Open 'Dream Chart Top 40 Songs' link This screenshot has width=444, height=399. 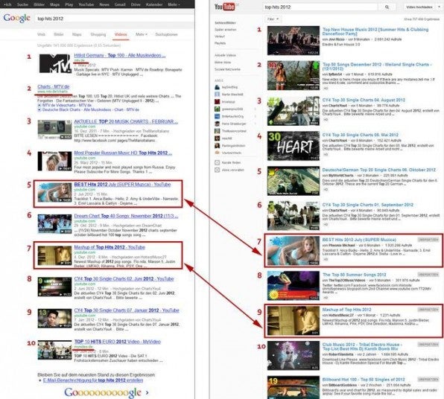126,216
